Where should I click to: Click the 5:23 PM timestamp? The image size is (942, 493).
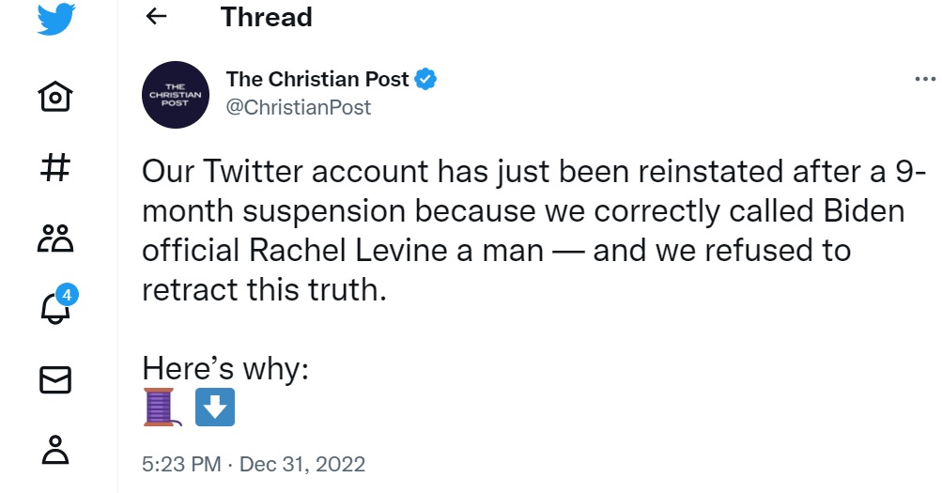[181, 464]
